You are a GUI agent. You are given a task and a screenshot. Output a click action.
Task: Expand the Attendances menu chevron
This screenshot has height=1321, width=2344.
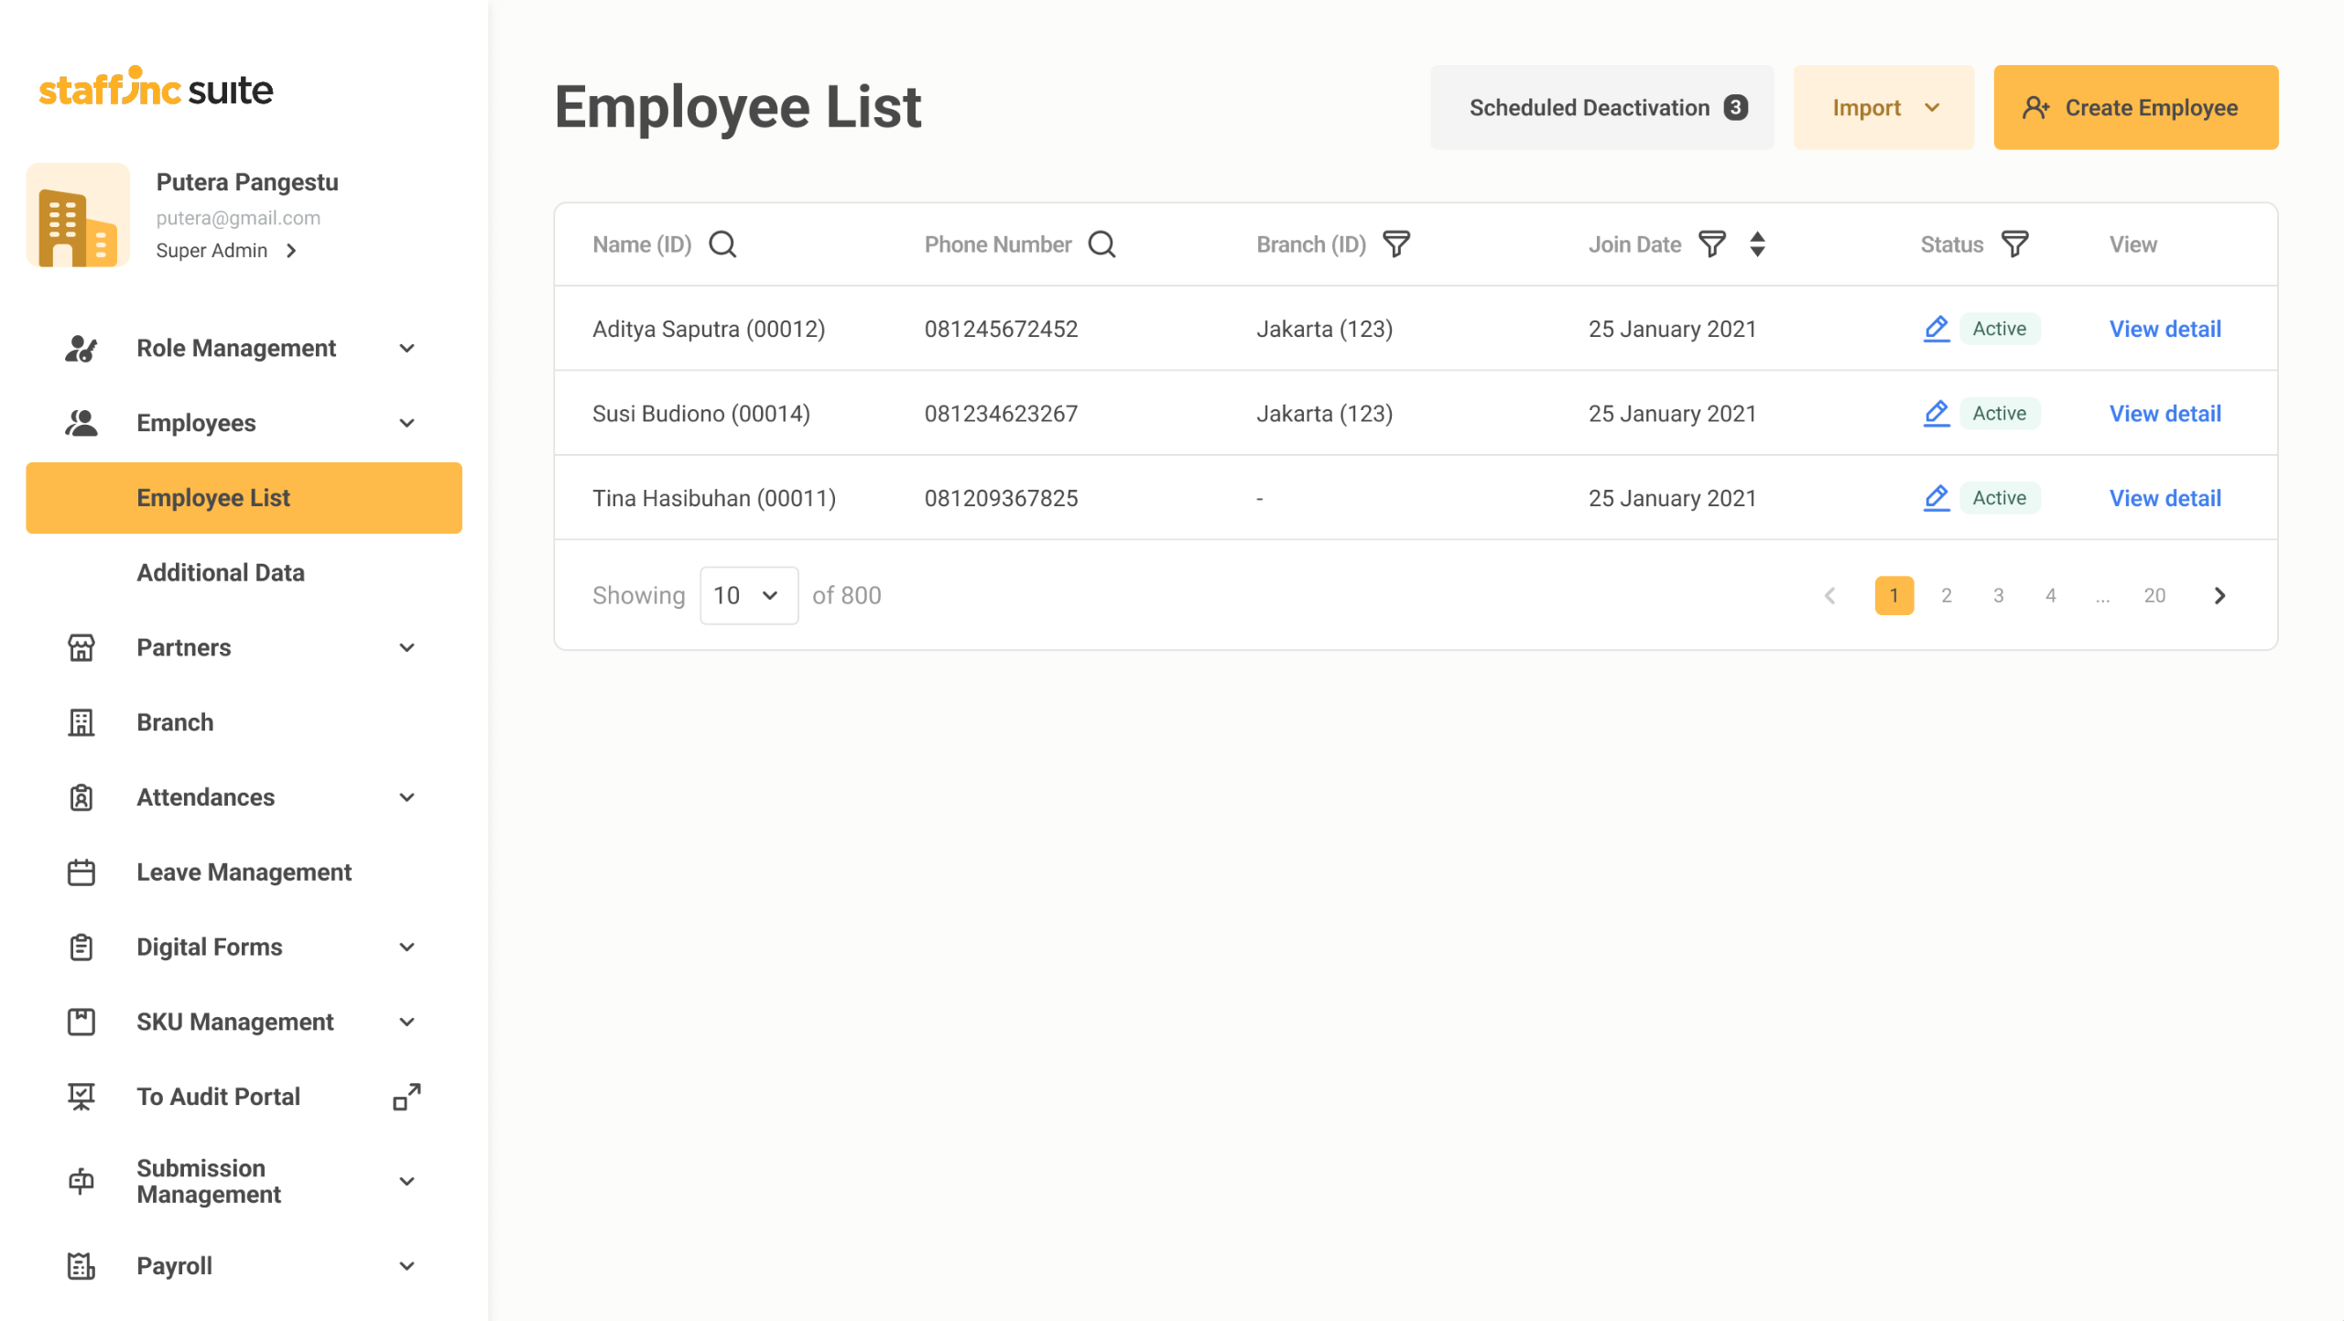click(x=407, y=797)
